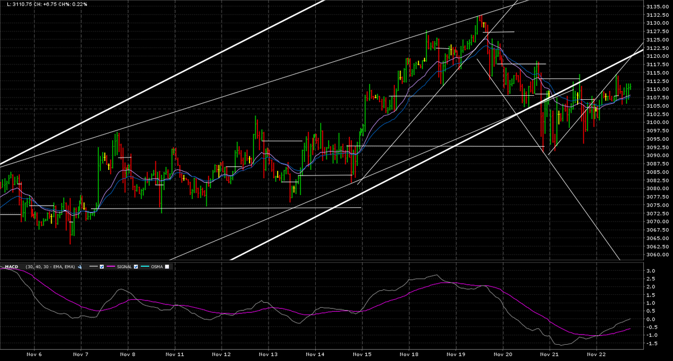The image size is (673, 361).
Task: Click the Nov 8 date label
Action: click(x=128, y=354)
